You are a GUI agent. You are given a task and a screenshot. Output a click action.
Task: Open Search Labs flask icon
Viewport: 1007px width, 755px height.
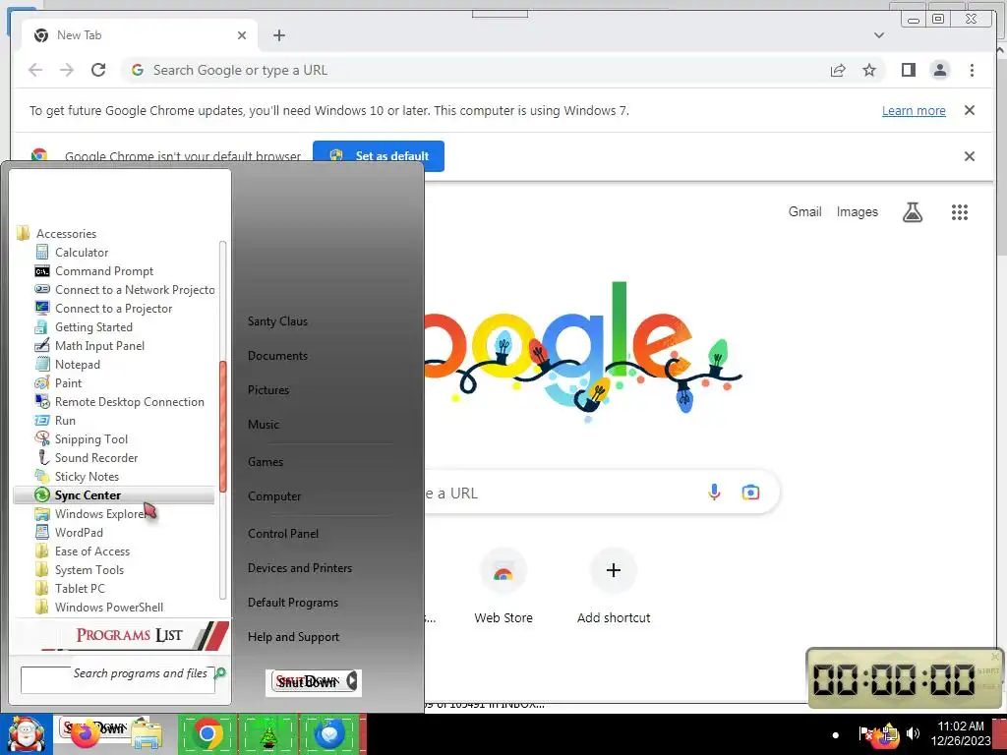pos(912,212)
